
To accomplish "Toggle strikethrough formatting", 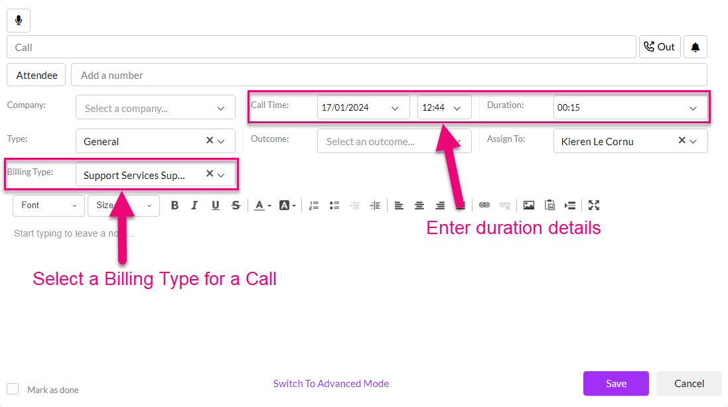I will pos(236,205).
